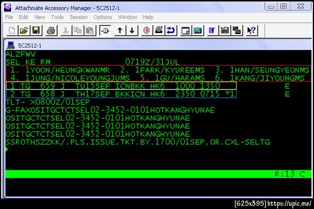The height and width of the screenshot is (209, 314).
Task: Click the typewriter-style toolbar icon
Action: click(x=159, y=31)
